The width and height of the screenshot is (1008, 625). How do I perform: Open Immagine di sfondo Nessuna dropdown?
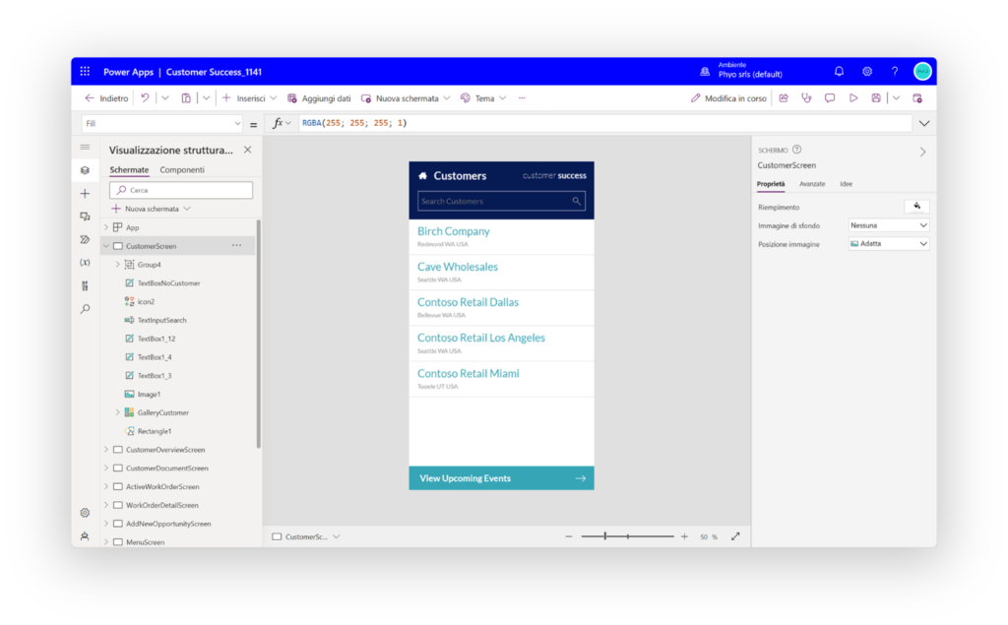coord(889,225)
